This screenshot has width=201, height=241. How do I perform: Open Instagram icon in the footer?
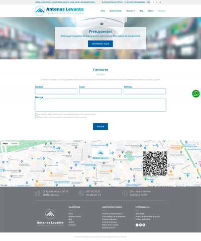[x=144, y=225]
